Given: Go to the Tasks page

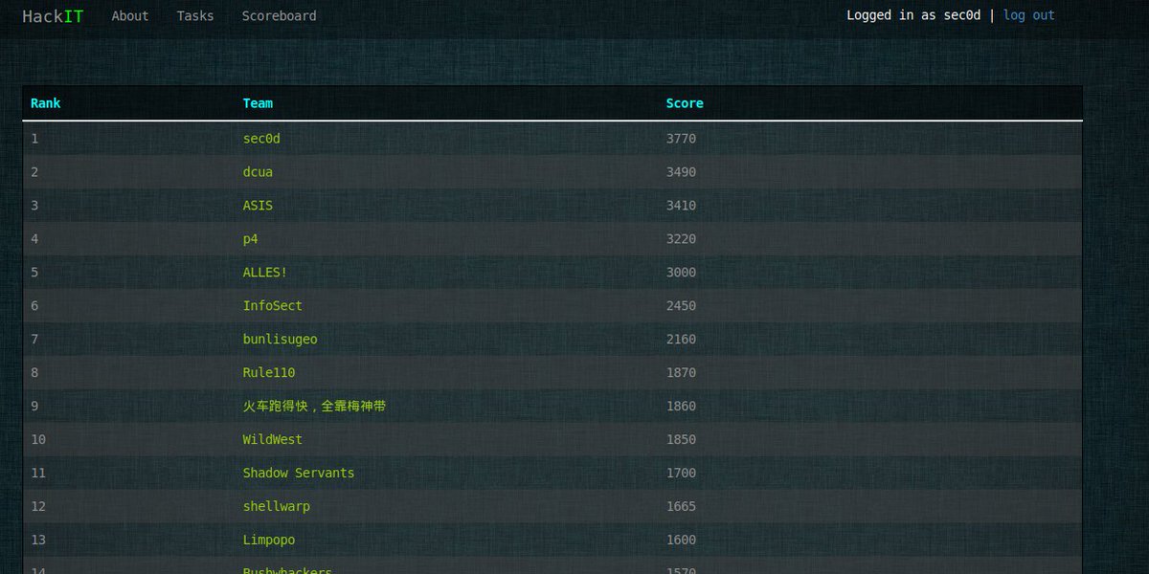Looking at the screenshot, I should pyautogui.click(x=195, y=16).
